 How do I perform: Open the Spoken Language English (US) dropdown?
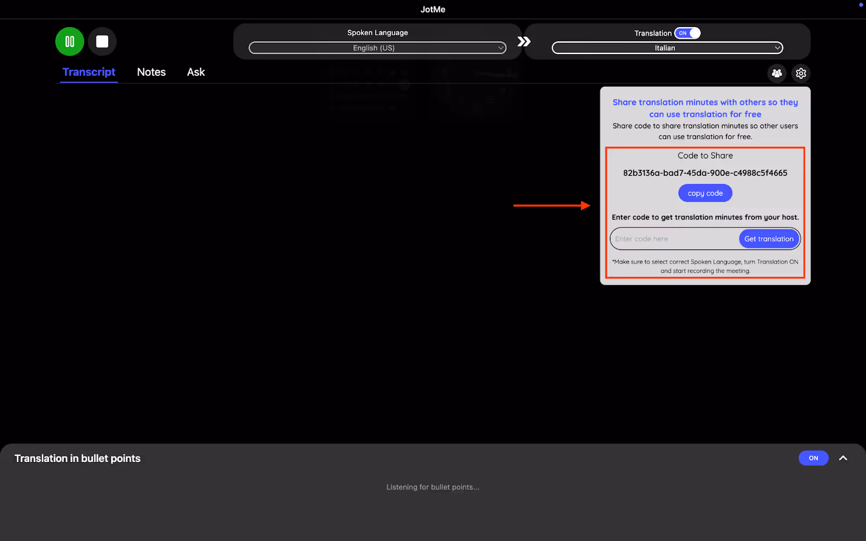(x=377, y=48)
